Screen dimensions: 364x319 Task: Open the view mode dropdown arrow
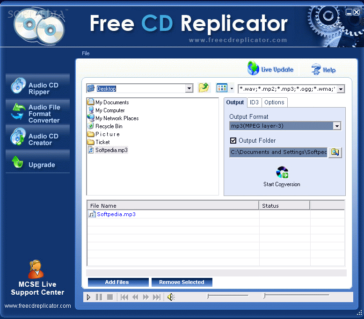coord(232,88)
